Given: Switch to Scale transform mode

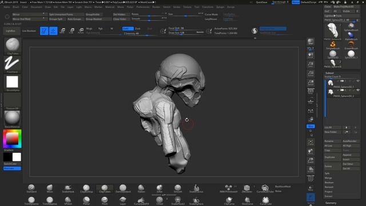Looking at the screenshot, I should pyautogui.click(x=71, y=31).
